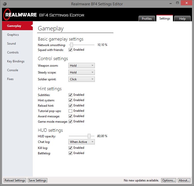Image resolution: width=194 pixels, height=186 pixels.
Task: Uncheck Game mode message checkbox
Action: point(70,121)
